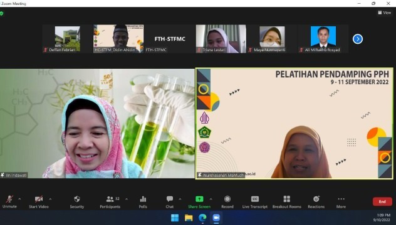Select Iin Indawati main video
The image size is (396, 225).
97,124
